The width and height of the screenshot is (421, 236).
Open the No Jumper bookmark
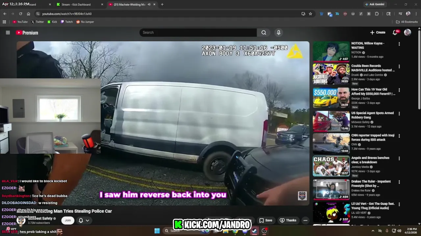tap(85, 22)
